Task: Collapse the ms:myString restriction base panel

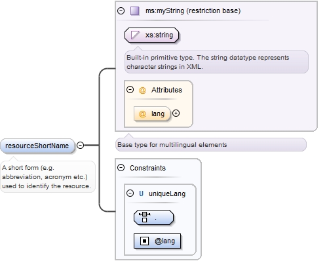Action: coord(121,10)
